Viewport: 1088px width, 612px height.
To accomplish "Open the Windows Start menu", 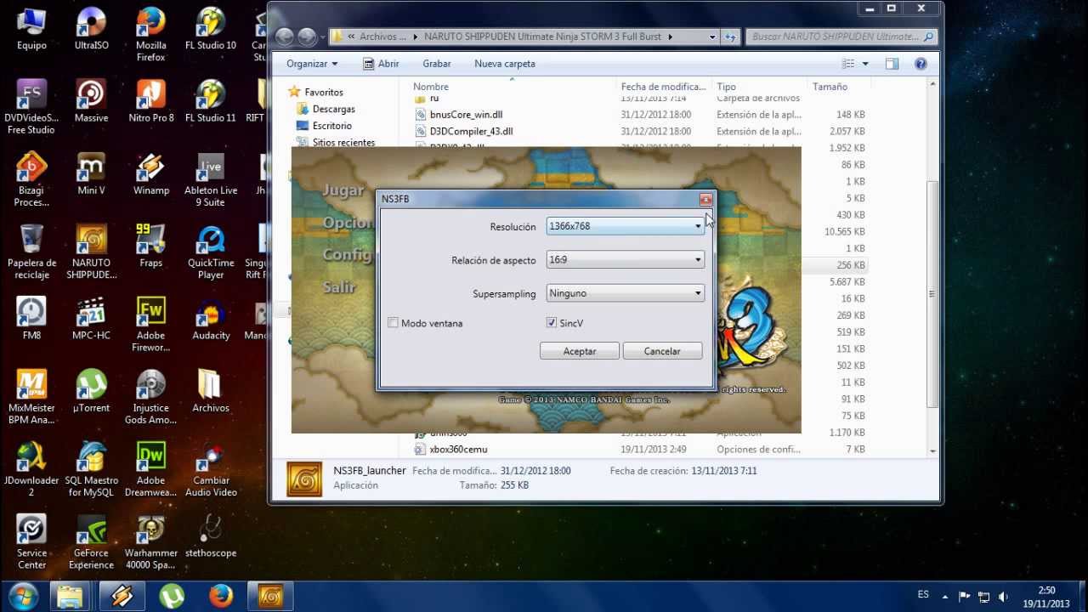I will point(22,595).
